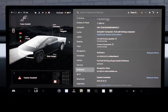Tap the green headlight indicator
Viewport: 168px width, 112px height.
point(20,37)
